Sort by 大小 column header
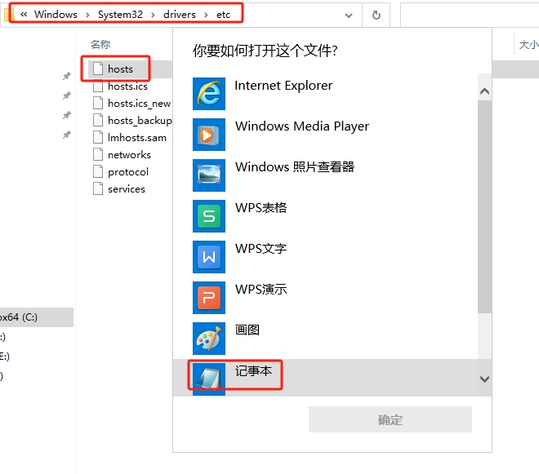The image size is (539, 474). (x=528, y=45)
